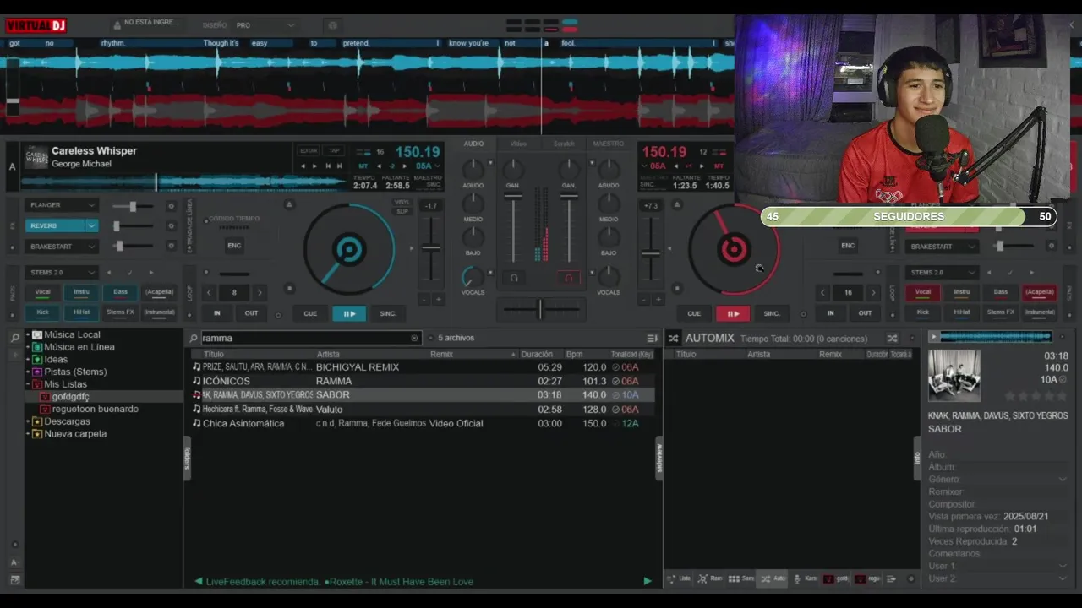
Task: Toggle Bass stem pad on deck A
Action: [x=120, y=292]
